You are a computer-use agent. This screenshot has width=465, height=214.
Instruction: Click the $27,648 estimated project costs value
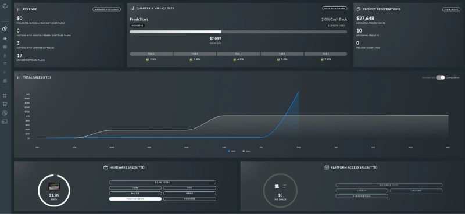[x=365, y=19]
